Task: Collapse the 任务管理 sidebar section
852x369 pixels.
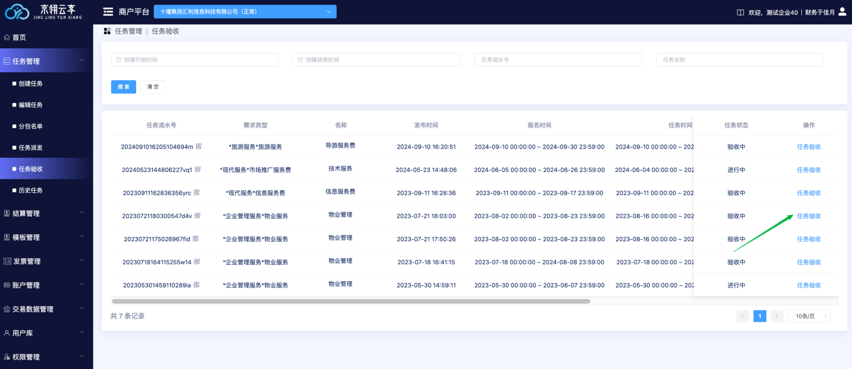Action: tap(45, 61)
